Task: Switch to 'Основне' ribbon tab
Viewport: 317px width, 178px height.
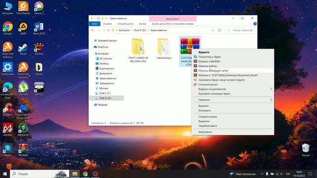Action: [x=107, y=24]
